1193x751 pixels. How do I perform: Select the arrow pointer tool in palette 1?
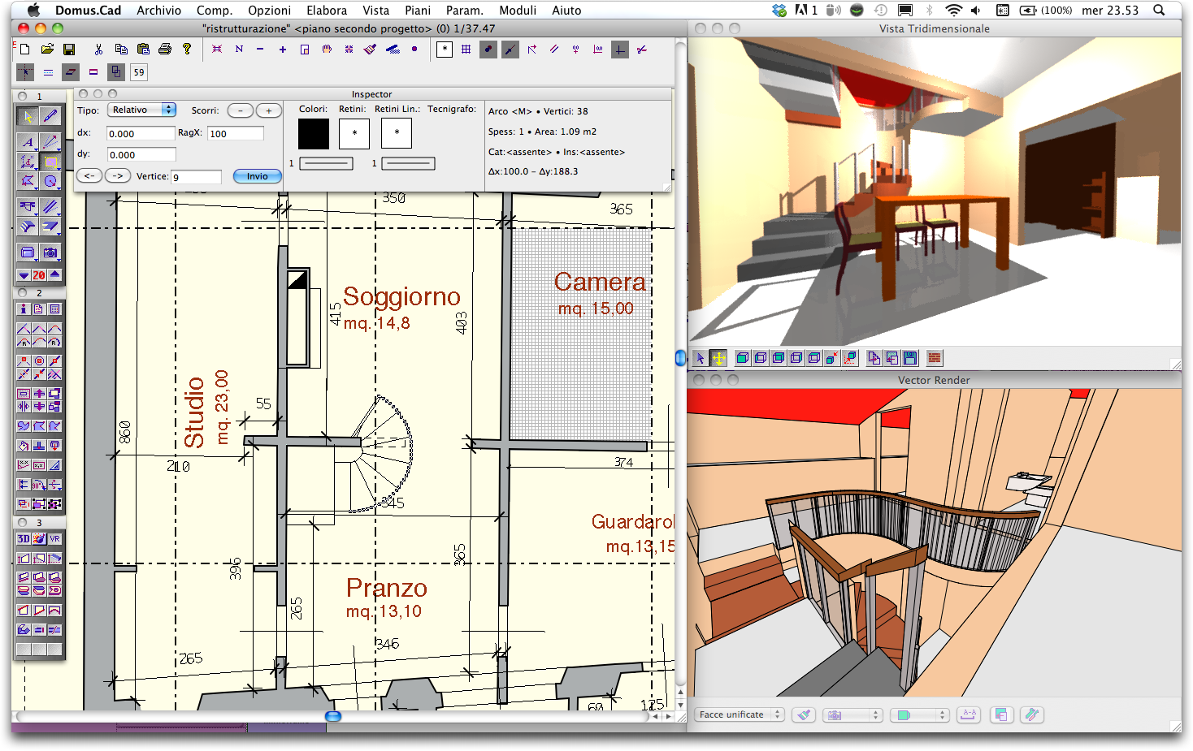[x=28, y=117]
